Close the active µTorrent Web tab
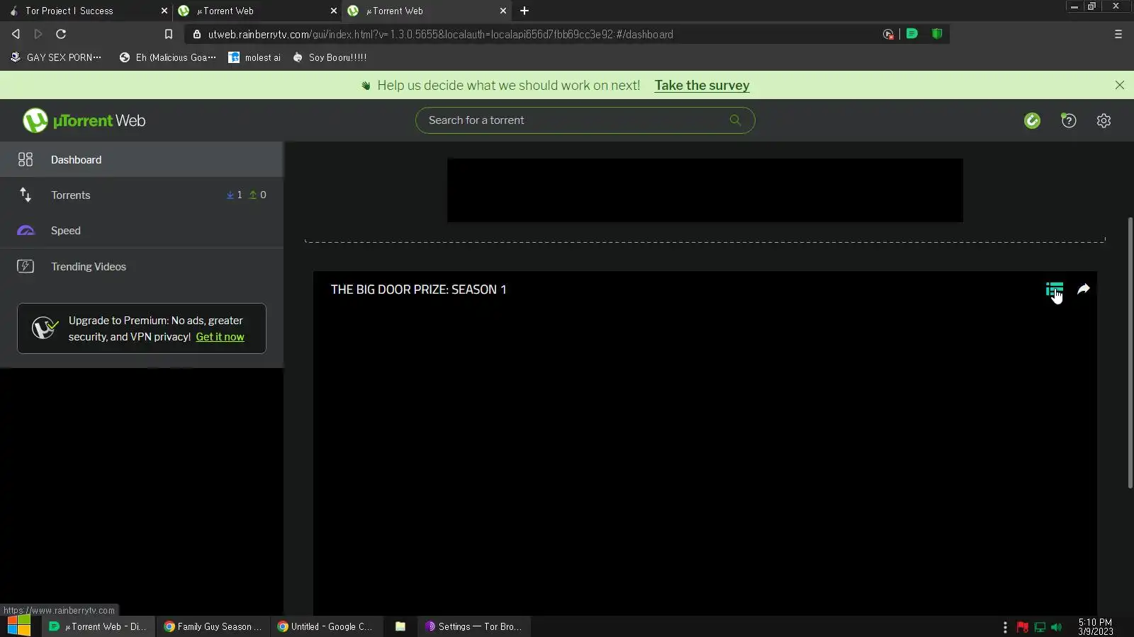 [503, 11]
